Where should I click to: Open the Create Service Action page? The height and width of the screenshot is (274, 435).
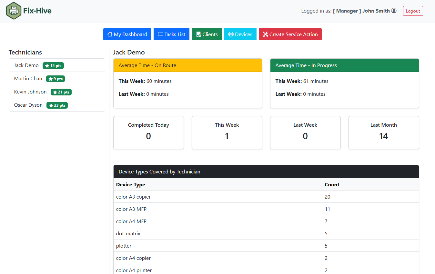point(290,34)
